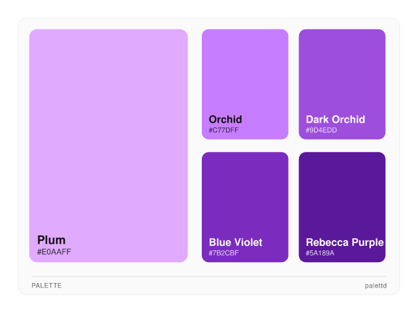Select the Blue Violet color tile
This screenshot has width=418, height=313.
pyautogui.click(x=245, y=196)
